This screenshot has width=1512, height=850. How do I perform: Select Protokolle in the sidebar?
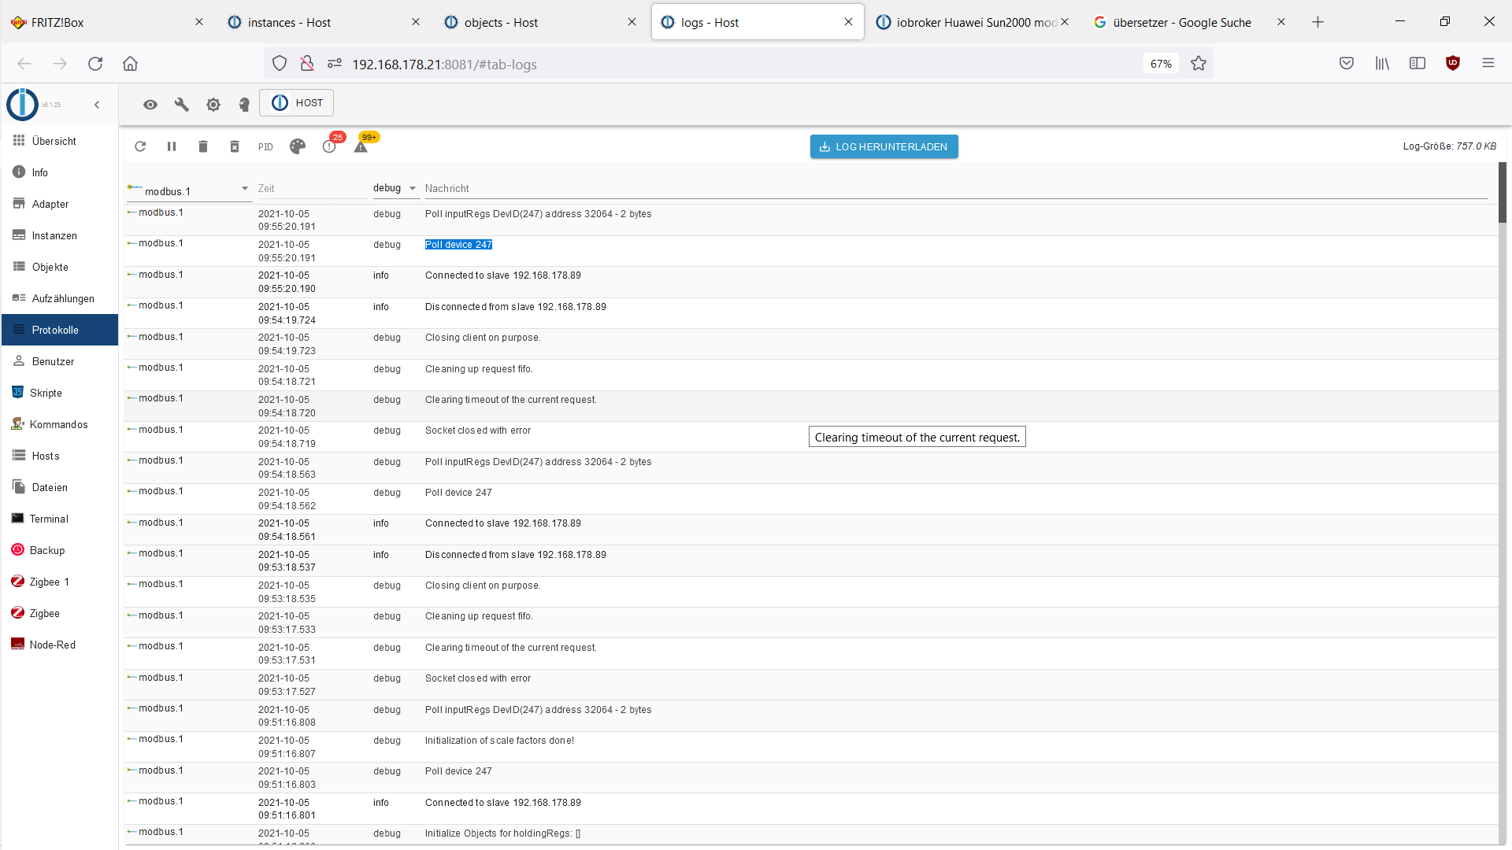click(60, 330)
